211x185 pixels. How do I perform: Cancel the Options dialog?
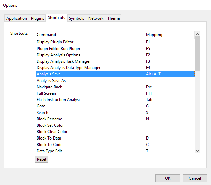point(195,178)
